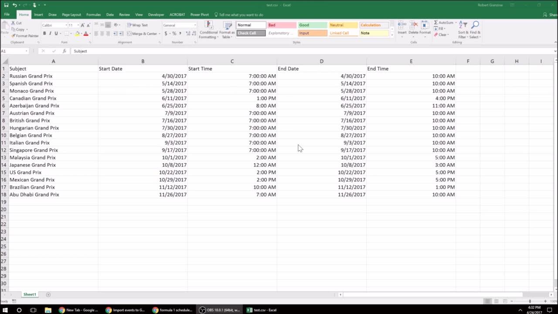Click the Format Painter tool
This screenshot has width=558, height=314.
(x=25, y=36)
